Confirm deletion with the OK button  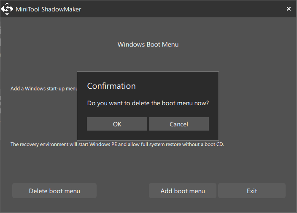(x=117, y=124)
